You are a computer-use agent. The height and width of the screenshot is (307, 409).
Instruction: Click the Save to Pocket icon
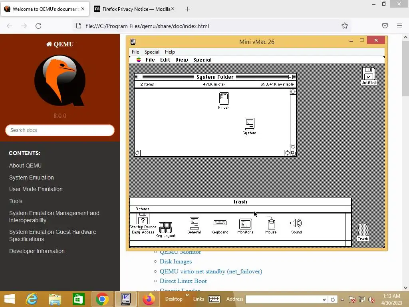pyautogui.click(x=385, y=26)
